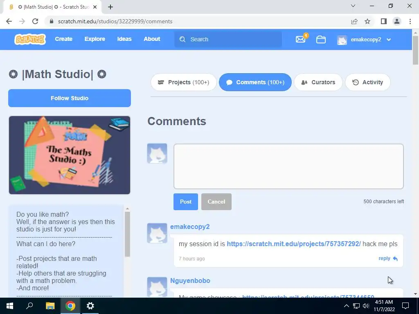This screenshot has height=314, width=419.
Task: Open the emakecopy2 username link on comment
Action: tap(190, 227)
